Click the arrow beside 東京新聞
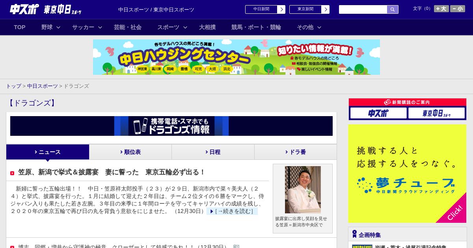473x248 pixels. [326, 9]
